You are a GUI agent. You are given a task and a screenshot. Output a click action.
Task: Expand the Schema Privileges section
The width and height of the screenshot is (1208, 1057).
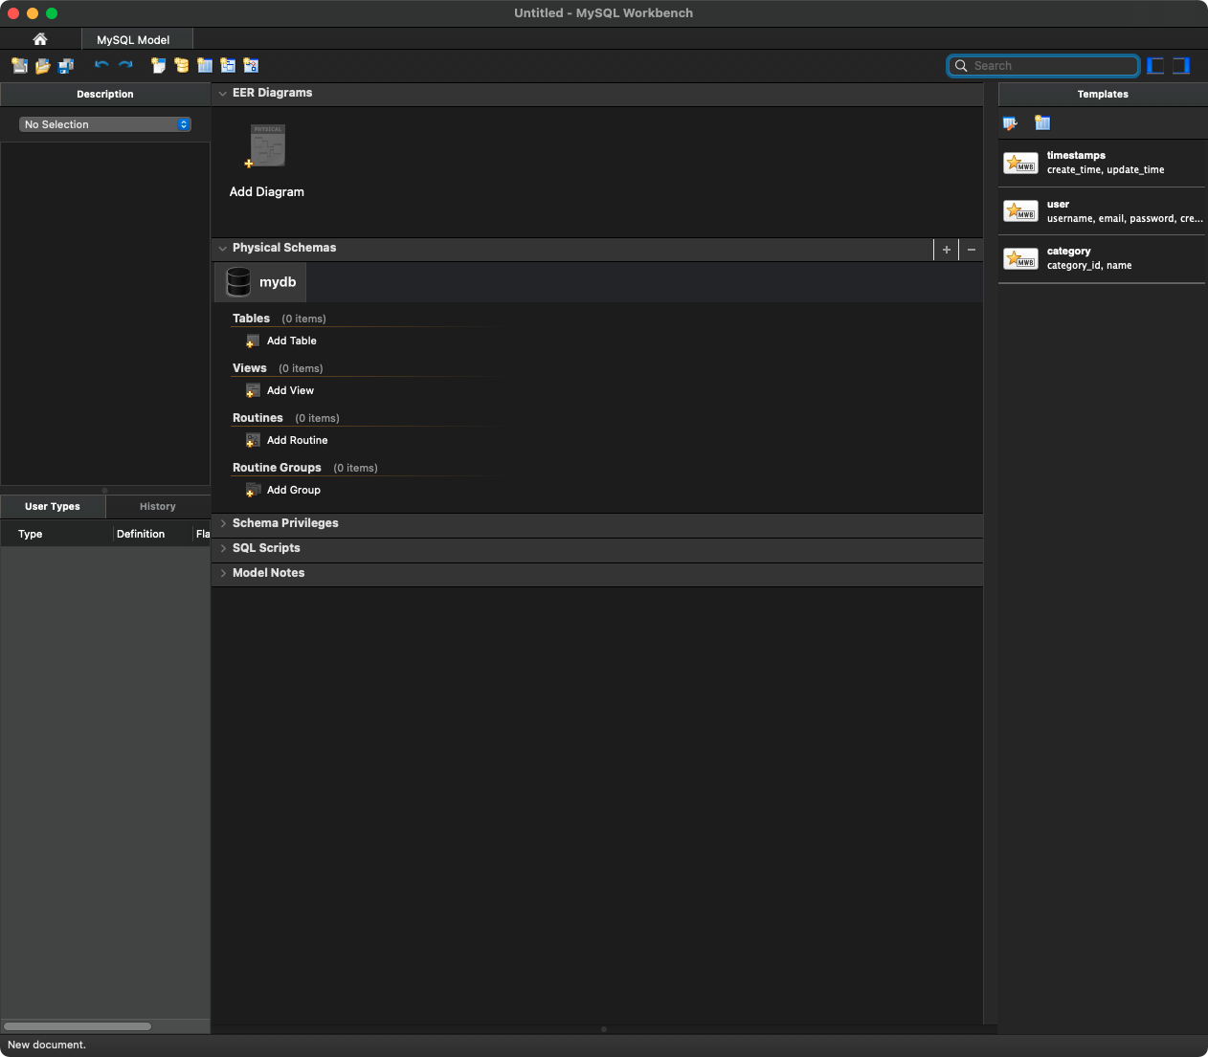coord(223,523)
